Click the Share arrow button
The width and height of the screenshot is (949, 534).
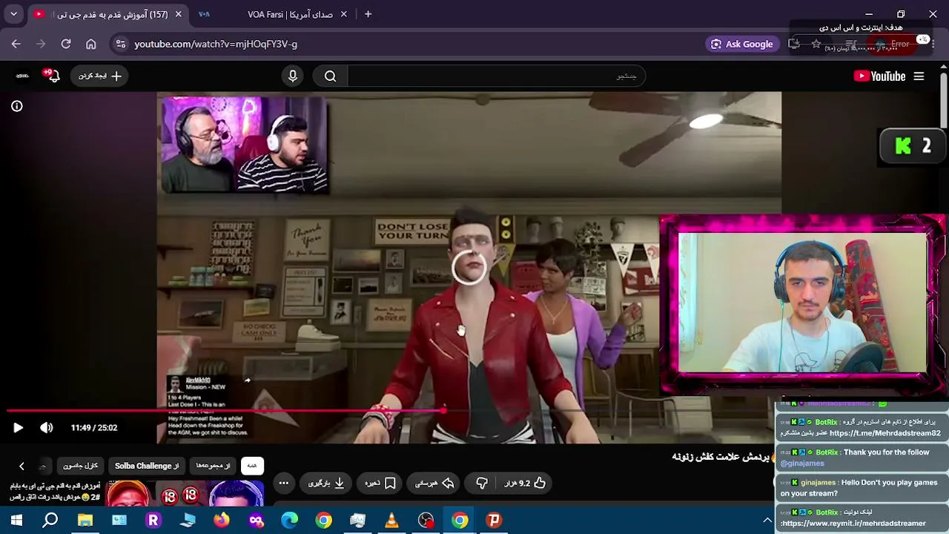(x=434, y=483)
